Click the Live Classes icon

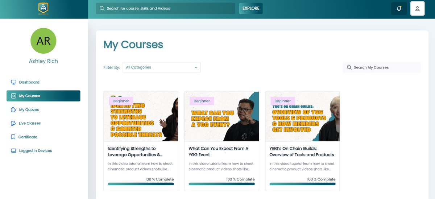point(13,123)
